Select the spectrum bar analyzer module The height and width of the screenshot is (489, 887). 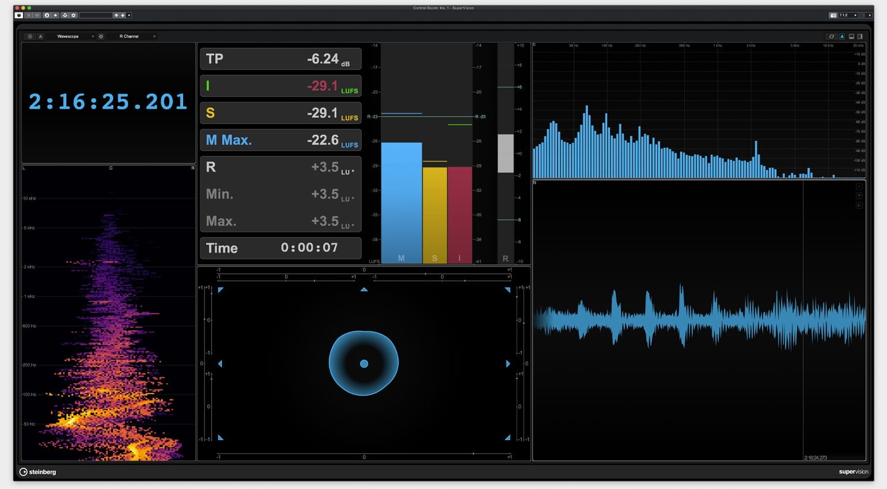(699, 110)
